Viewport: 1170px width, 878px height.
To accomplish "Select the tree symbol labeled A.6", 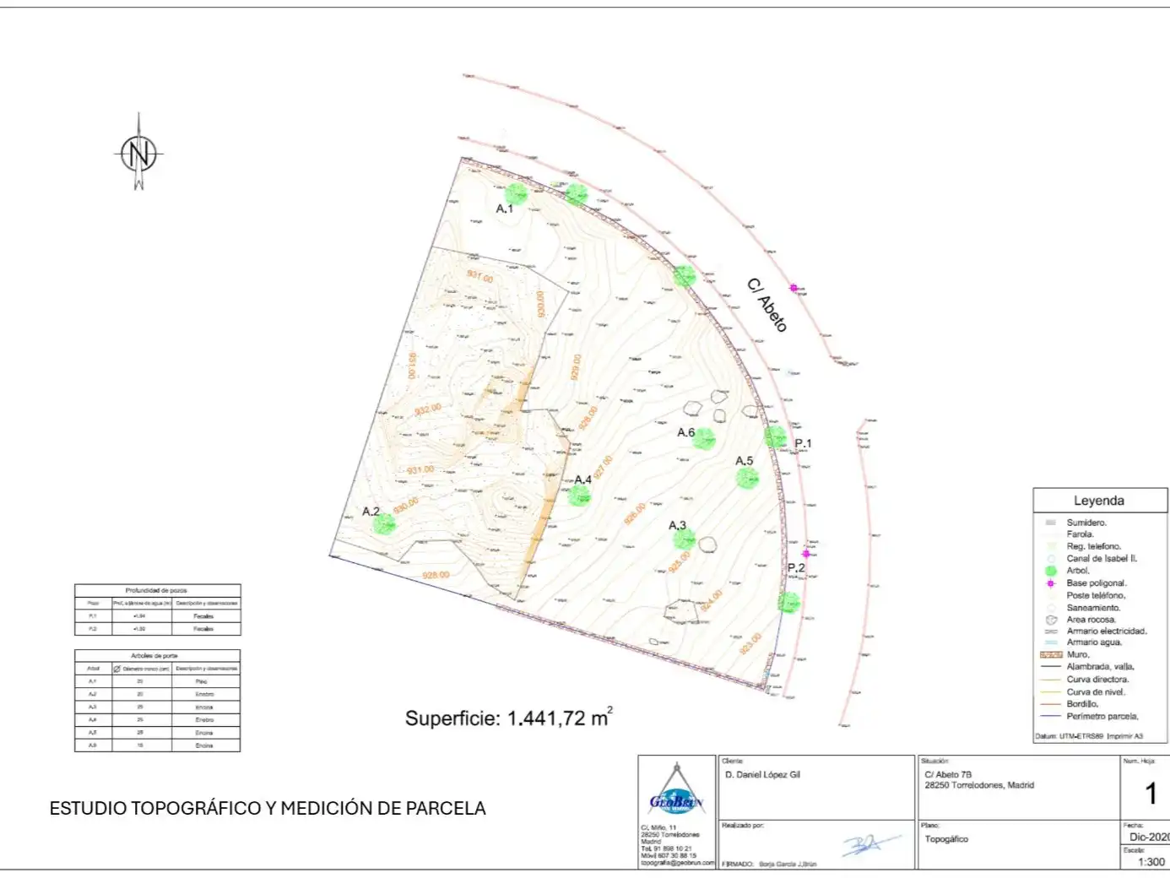I will coord(704,438).
